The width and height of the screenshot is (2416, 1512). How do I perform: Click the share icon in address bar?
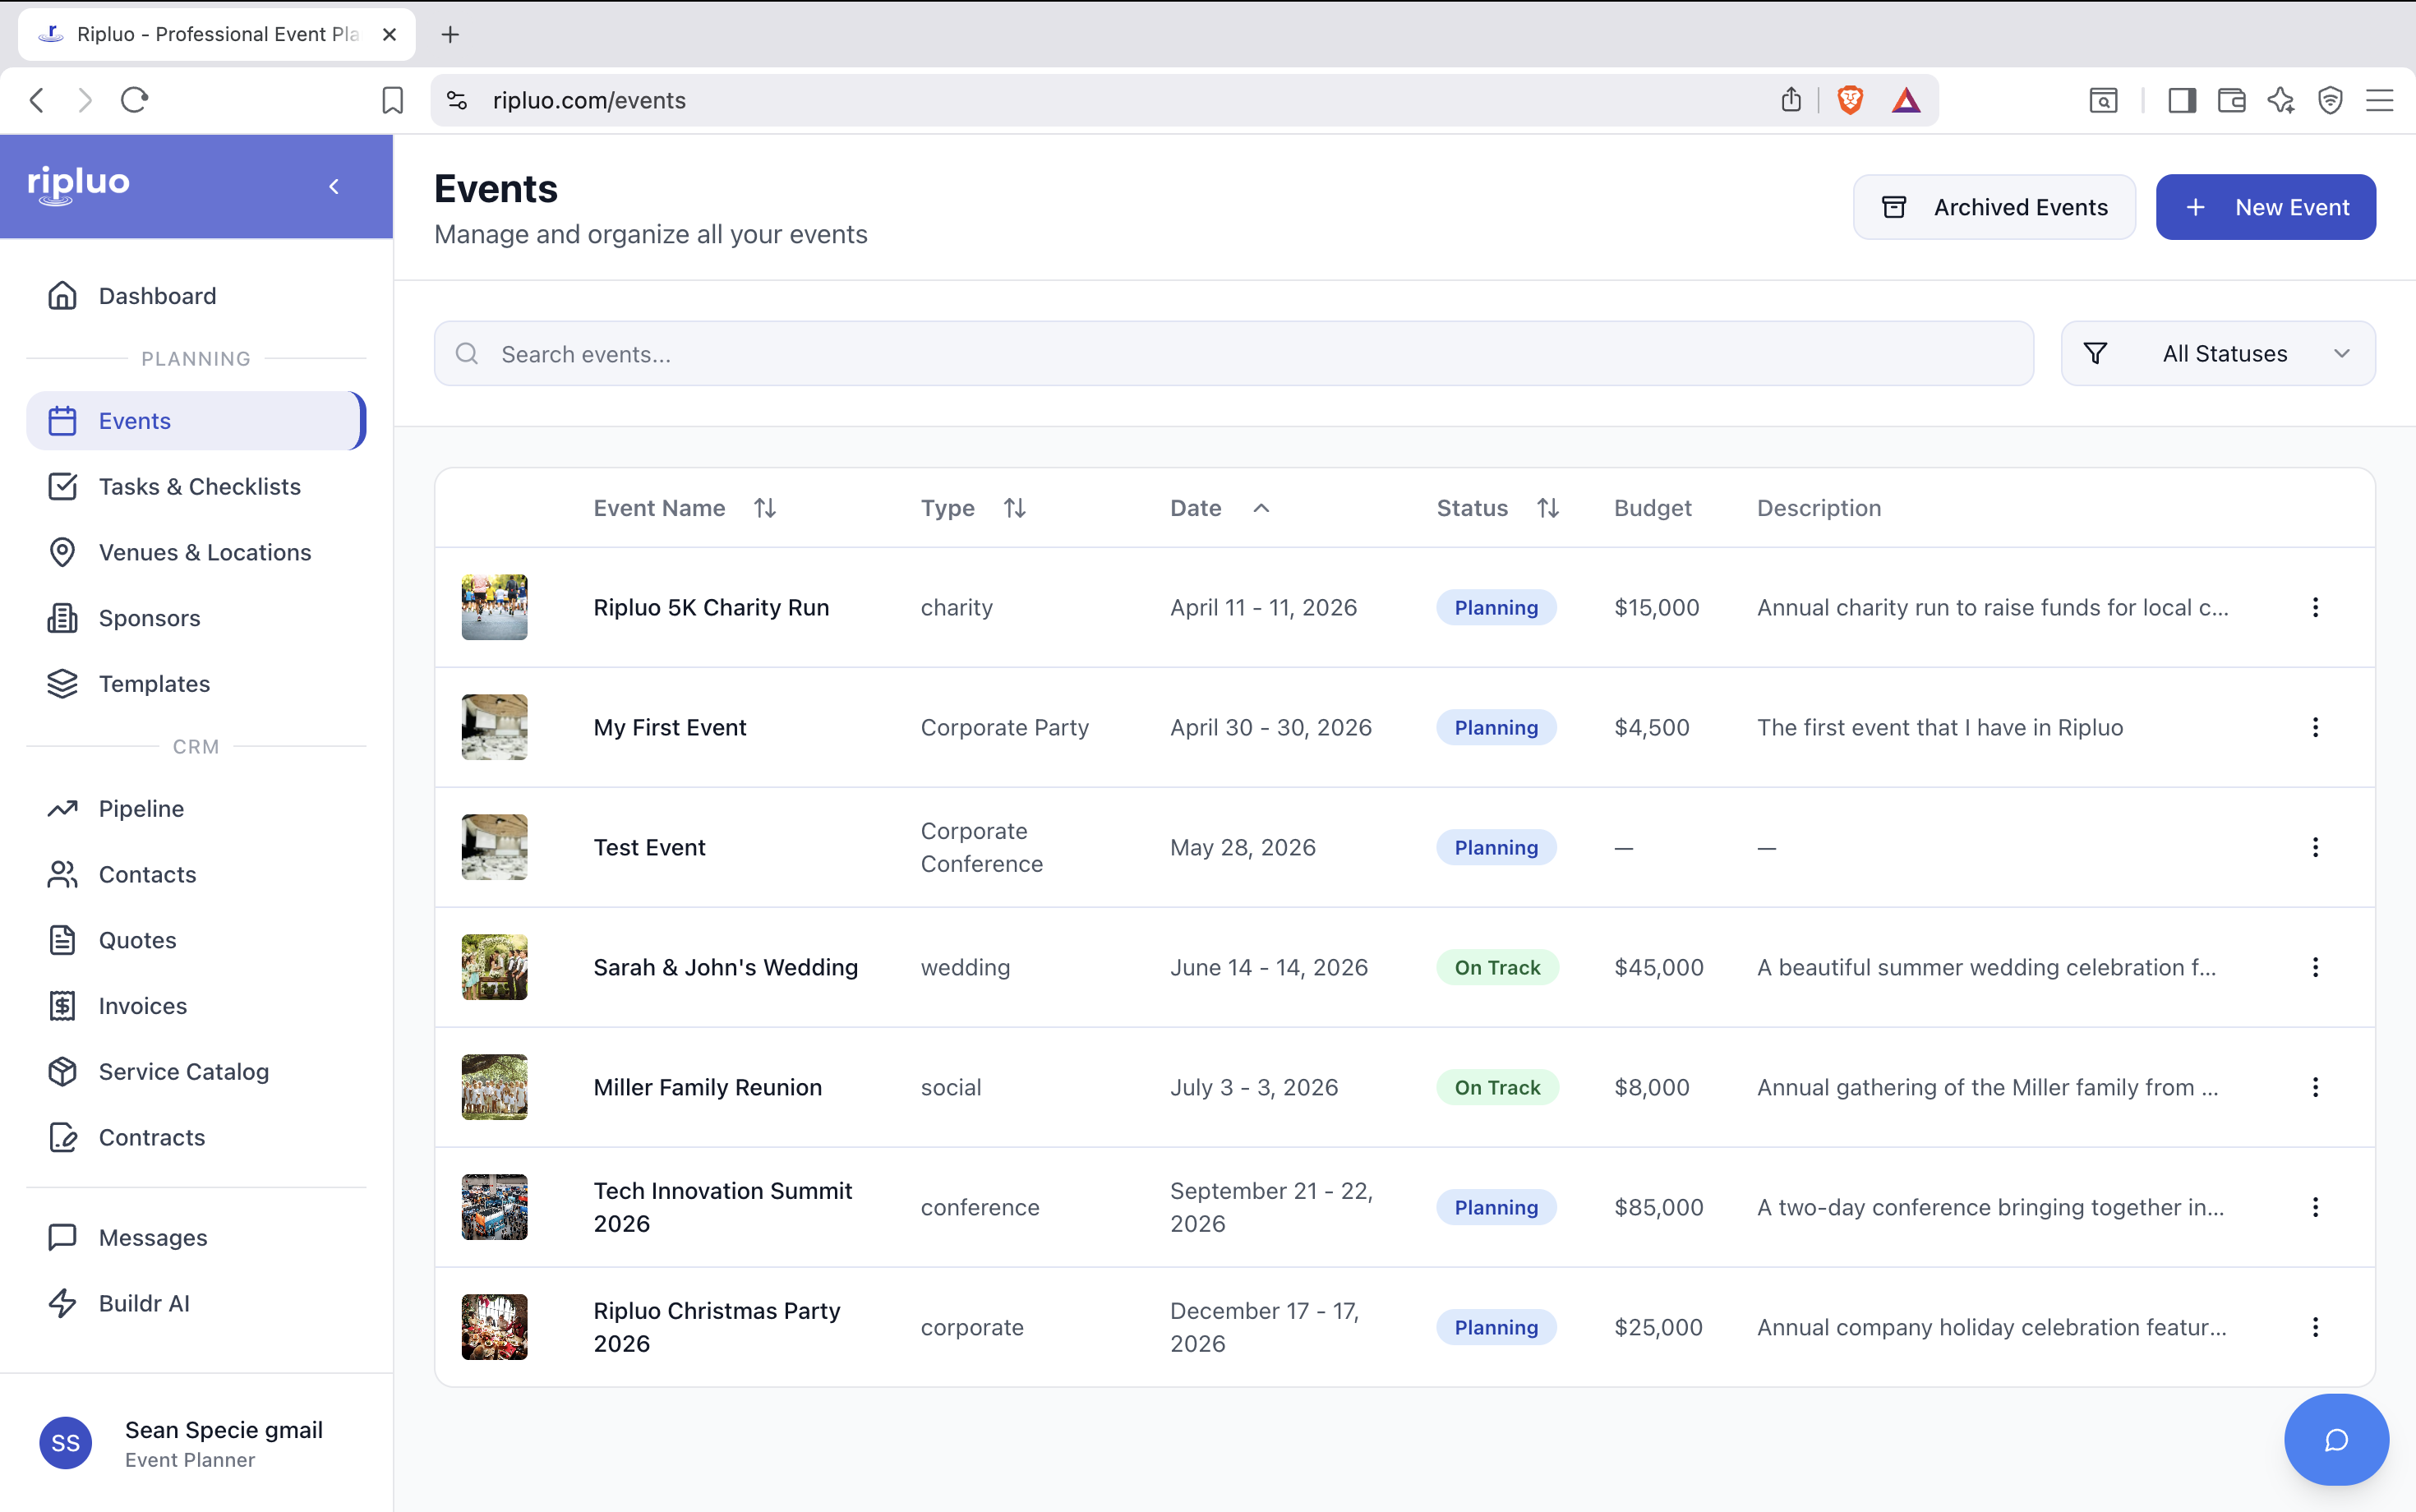click(1790, 100)
